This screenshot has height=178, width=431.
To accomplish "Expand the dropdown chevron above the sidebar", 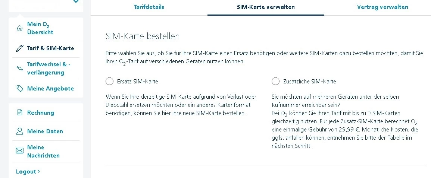I will (76, 1).
